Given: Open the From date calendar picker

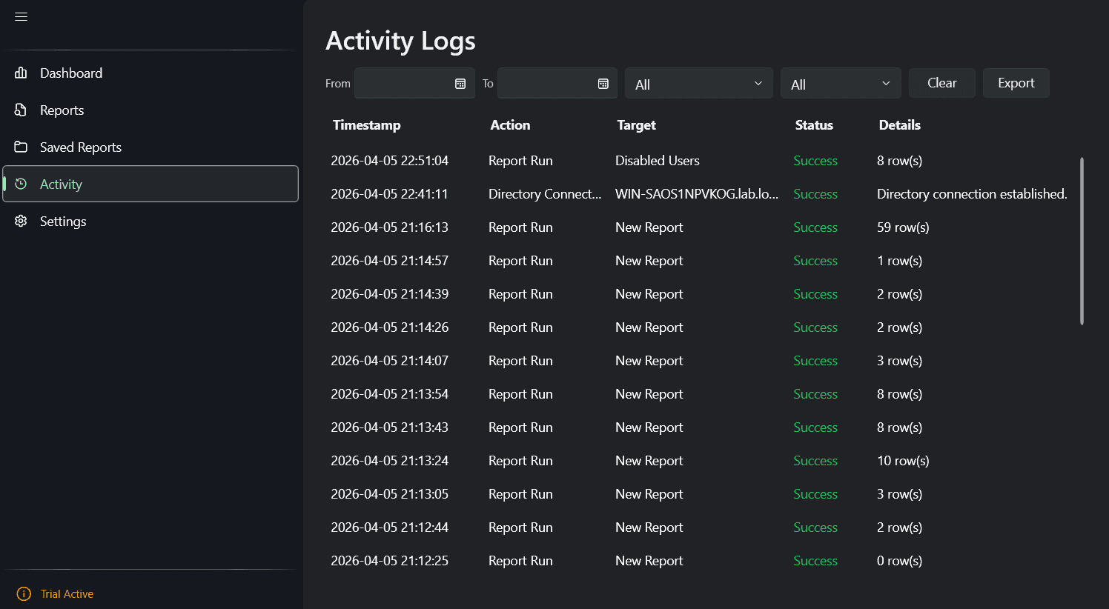Looking at the screenshot, I should coord(460,84).
